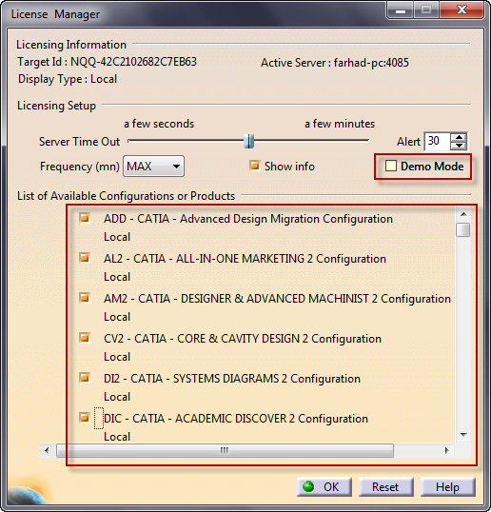Select AL2 - CATIA ALL-IN-ONE MARKETING 2 text
Screen dimensions: 491x512
245,259
